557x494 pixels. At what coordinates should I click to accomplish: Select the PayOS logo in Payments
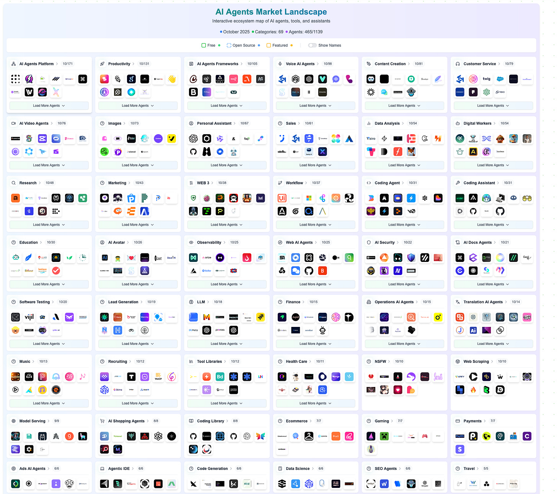point(460,436)
